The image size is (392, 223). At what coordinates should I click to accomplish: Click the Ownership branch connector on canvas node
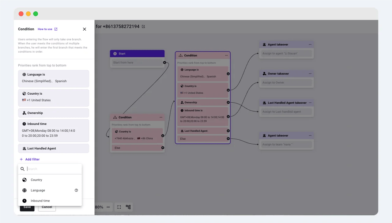point(228,102)
